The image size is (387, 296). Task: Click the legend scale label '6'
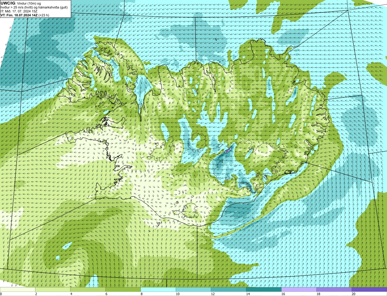[106, 294]
